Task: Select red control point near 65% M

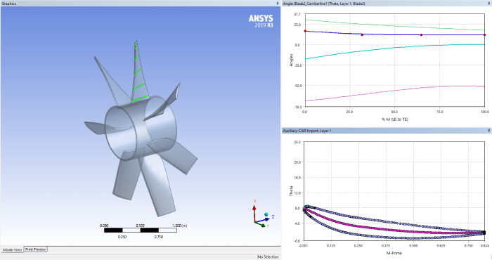Action: (421, 35)
